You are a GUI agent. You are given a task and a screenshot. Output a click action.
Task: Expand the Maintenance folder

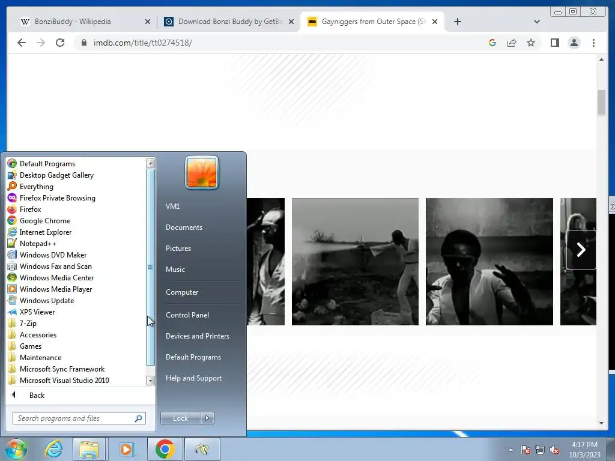point(34,358)
